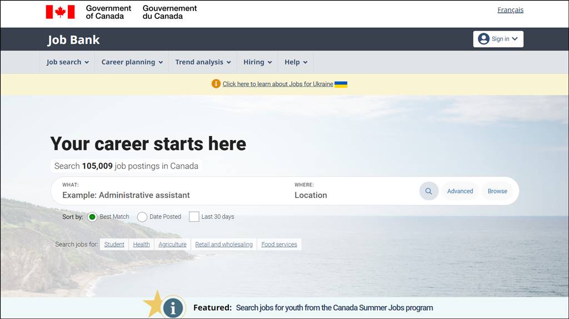Open Canada Summer Jobs featured link
Image resolution: width=569 pixels, height=319 pixels.
click(x=334, y=308)
